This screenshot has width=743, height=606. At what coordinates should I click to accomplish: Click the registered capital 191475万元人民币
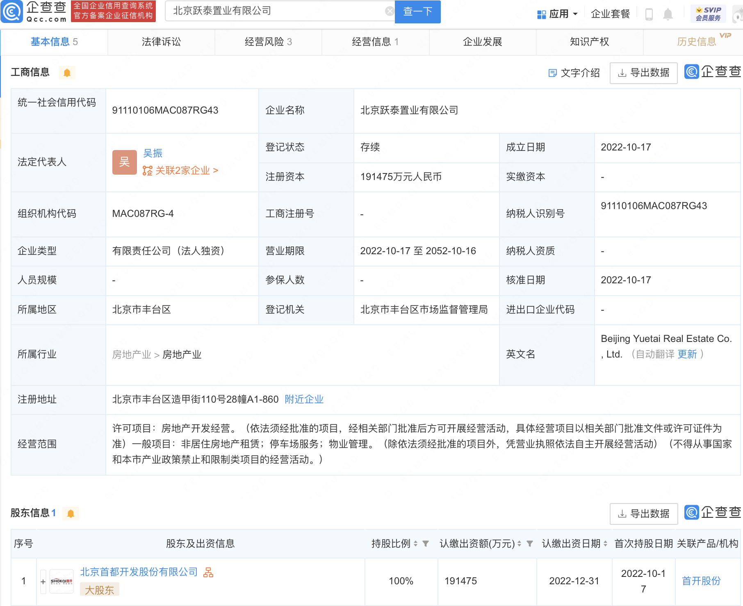[401, 177]
